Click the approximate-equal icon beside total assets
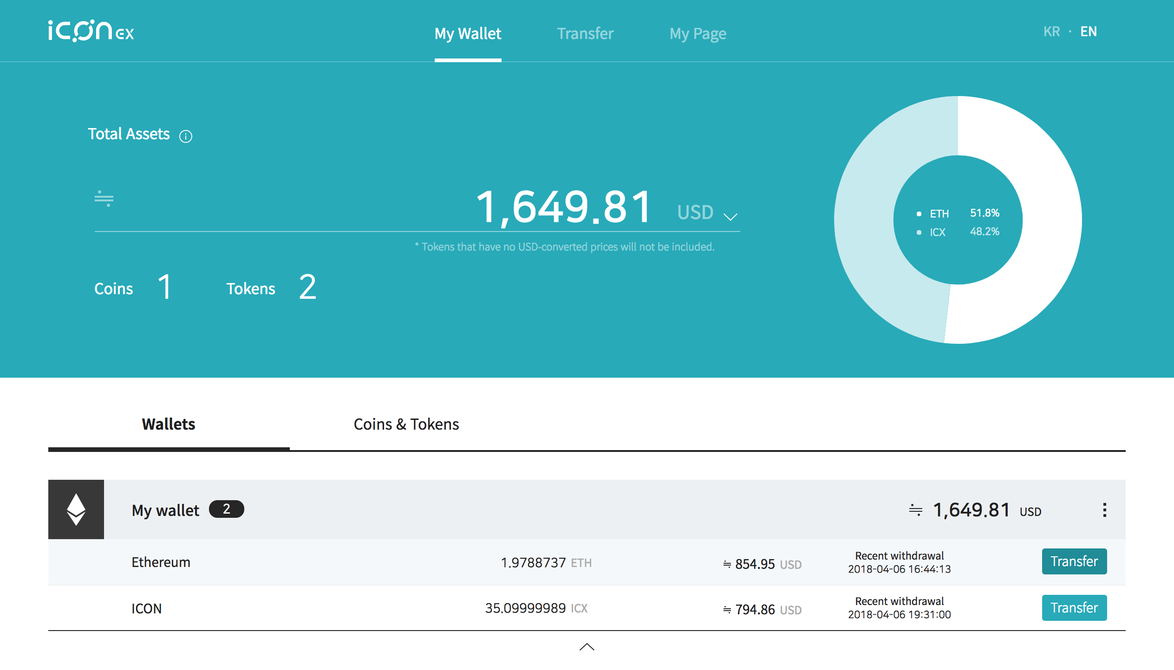This screenshot has height=670, width=1174. coord(104,199)
